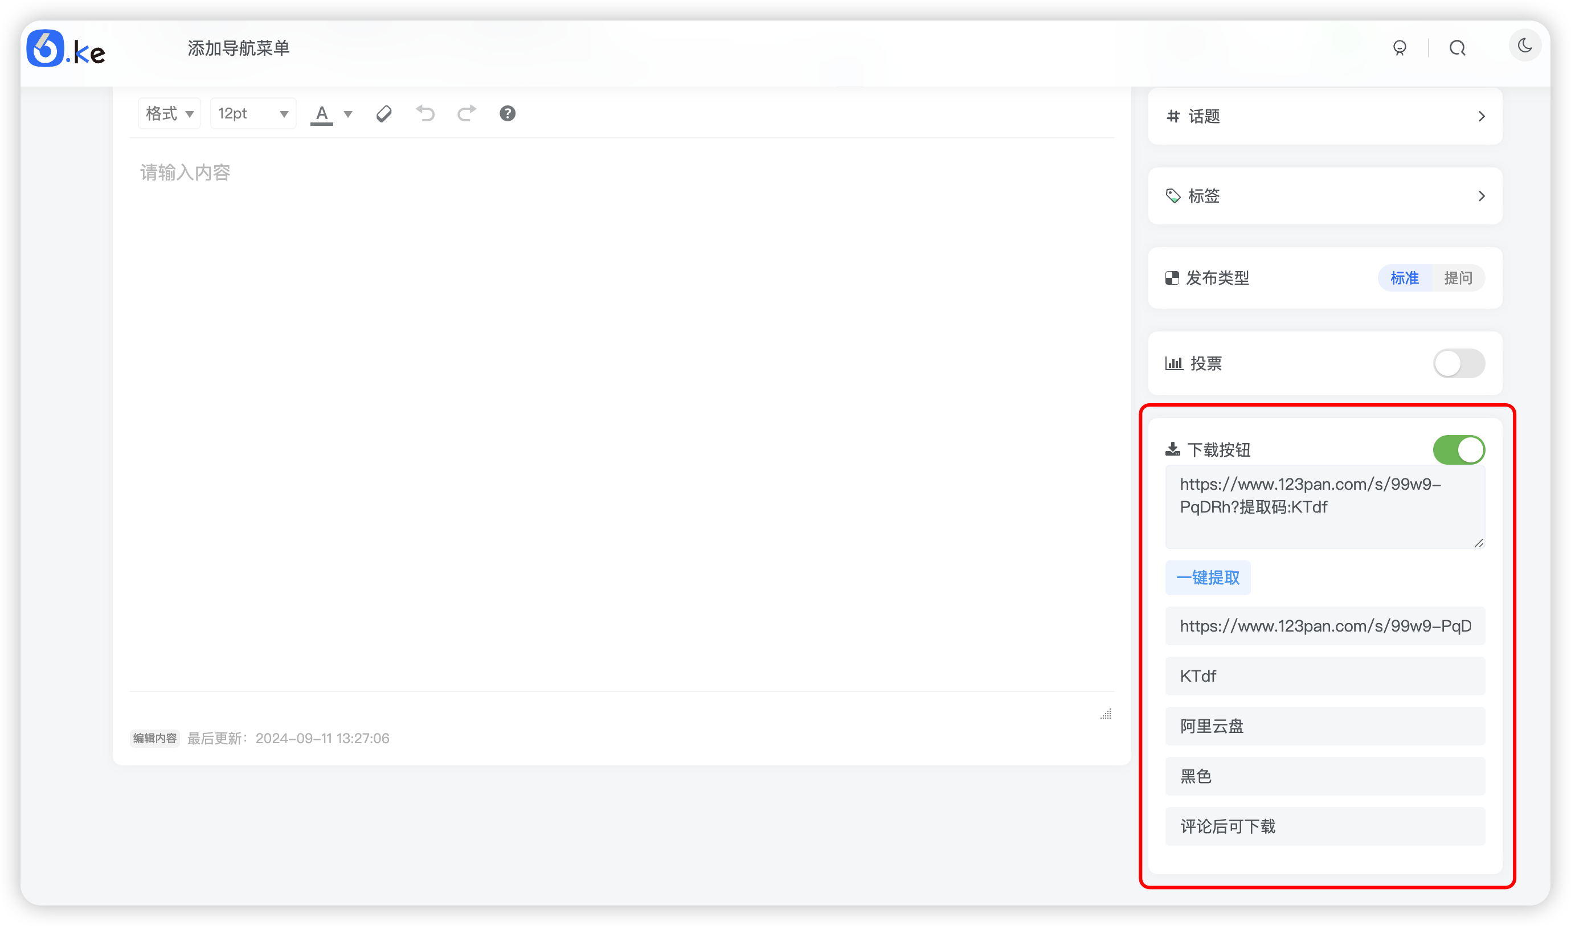Open the 格式 format dropdown
The image size is (1571, 926).
pyautogui.click(x=169, y=113)
